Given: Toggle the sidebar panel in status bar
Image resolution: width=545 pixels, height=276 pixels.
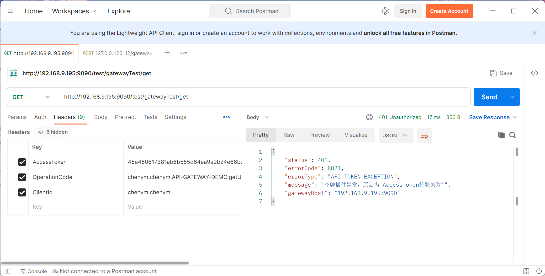Looking at the screenshot, I should coord(8,271).
